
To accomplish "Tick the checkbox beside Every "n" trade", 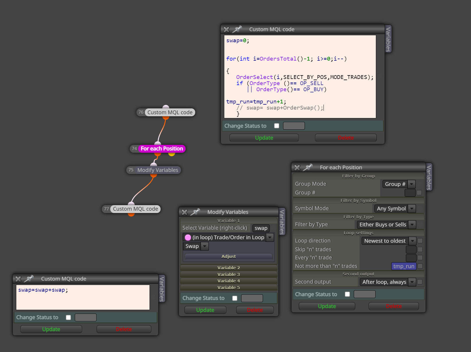I will pos(420,258).
